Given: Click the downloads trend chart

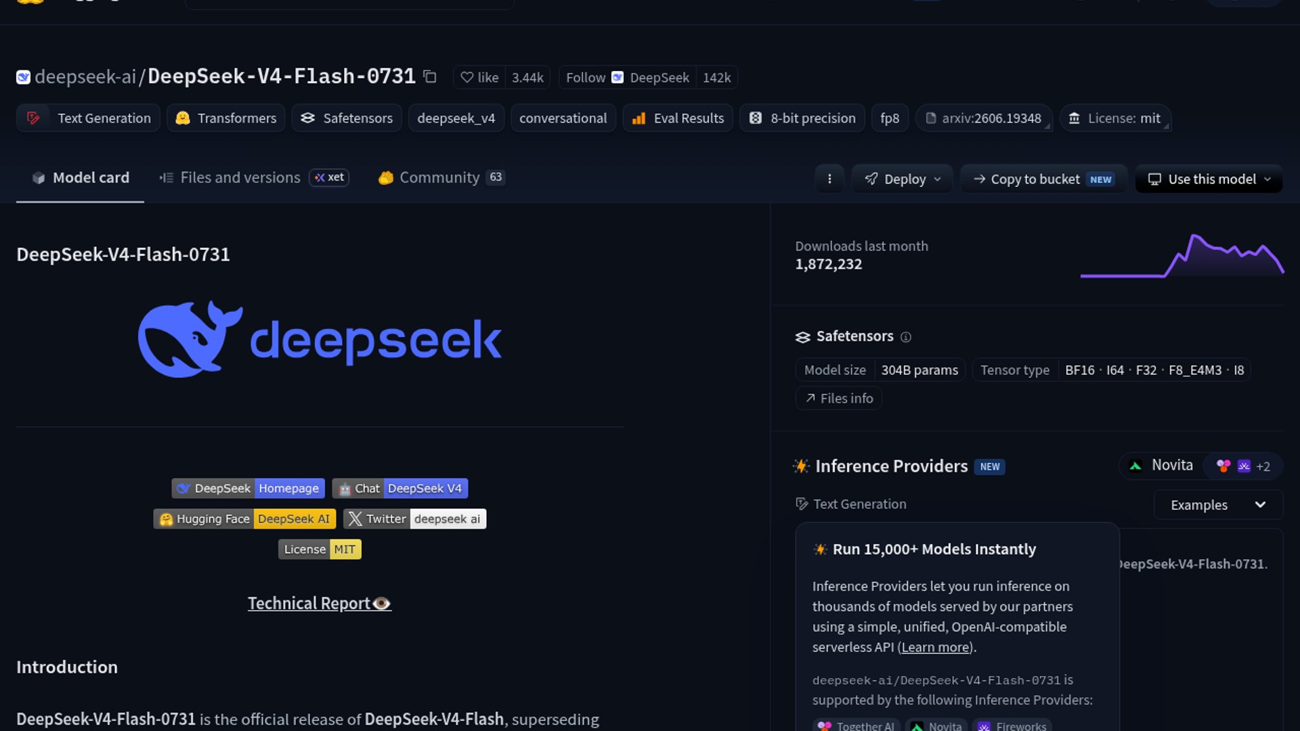Looking at the screenshot, I should coord(1182,255).
